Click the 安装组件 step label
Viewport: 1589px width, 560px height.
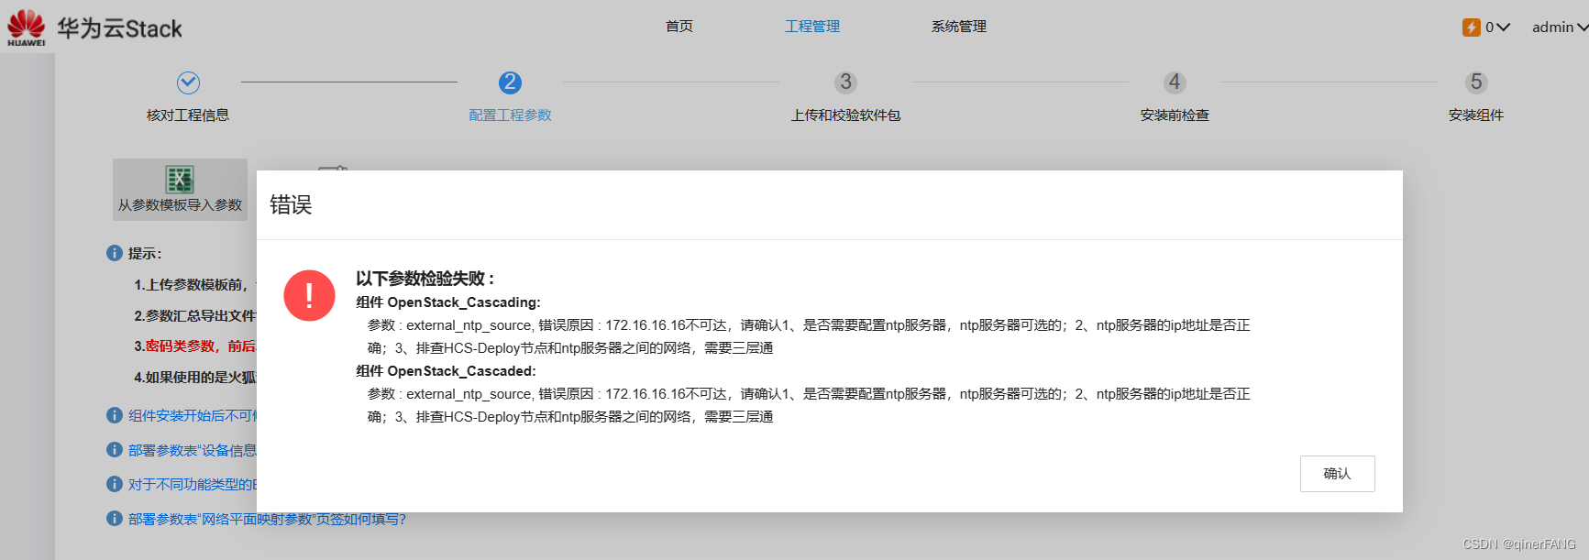coord(1476,115)
